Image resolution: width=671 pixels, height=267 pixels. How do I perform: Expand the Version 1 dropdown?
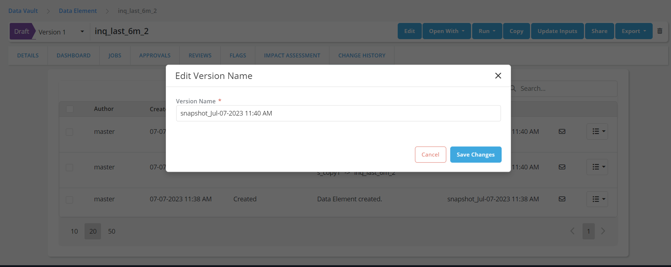[x=82, y=32]
